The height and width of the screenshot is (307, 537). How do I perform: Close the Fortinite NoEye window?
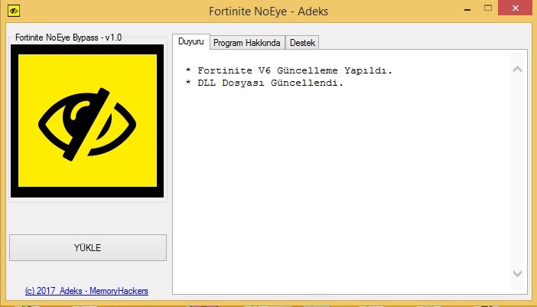coord(516,8)
